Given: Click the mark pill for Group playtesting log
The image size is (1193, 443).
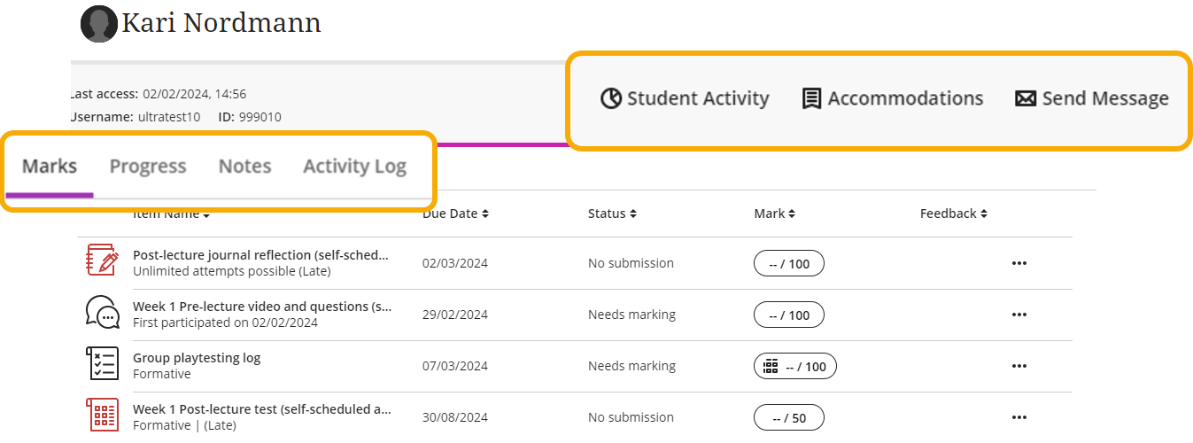Looking at the screenshot, I should coord(794,367).
